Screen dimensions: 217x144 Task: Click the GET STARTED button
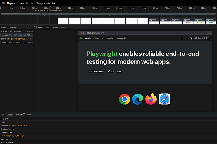pyautogui.click(x=96, y=71)
